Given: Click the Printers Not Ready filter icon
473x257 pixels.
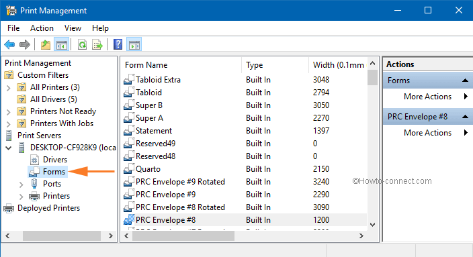Looking at the screenshot, I should click(21, 111).
